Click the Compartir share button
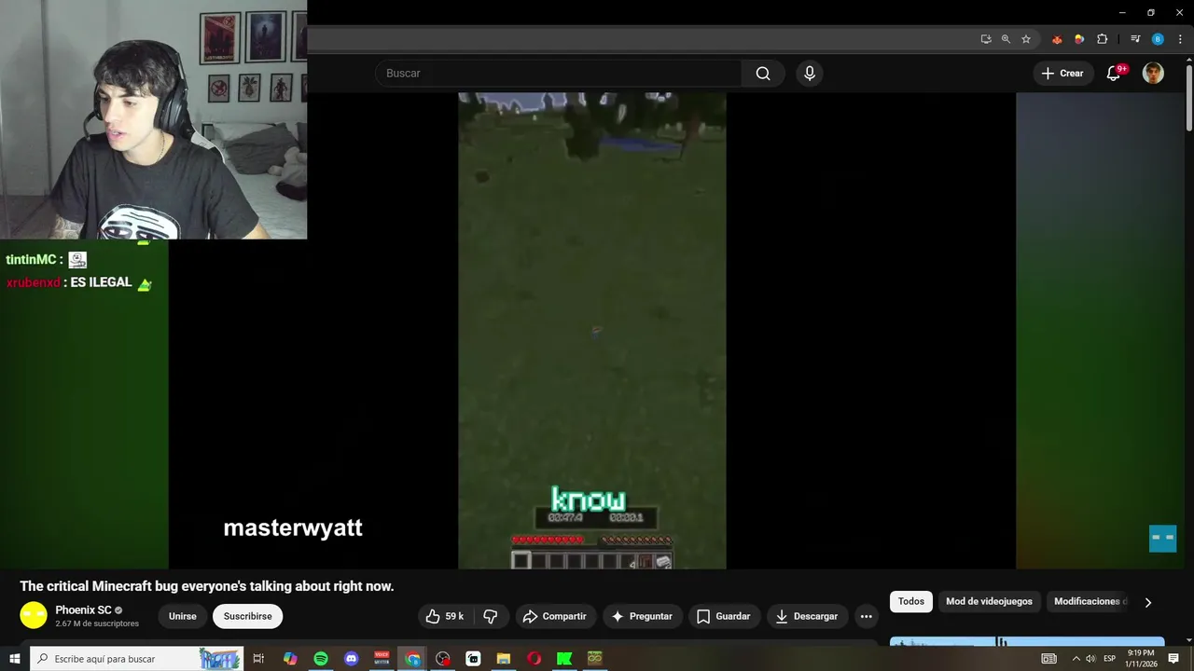This screenshot has width=1194, height=671. point(555,616)
